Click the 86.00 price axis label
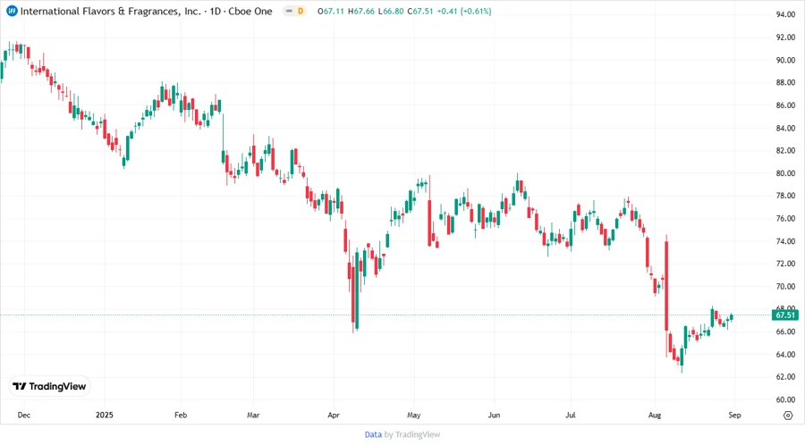This screenshot has width=805, height=445. click(785, 105)
